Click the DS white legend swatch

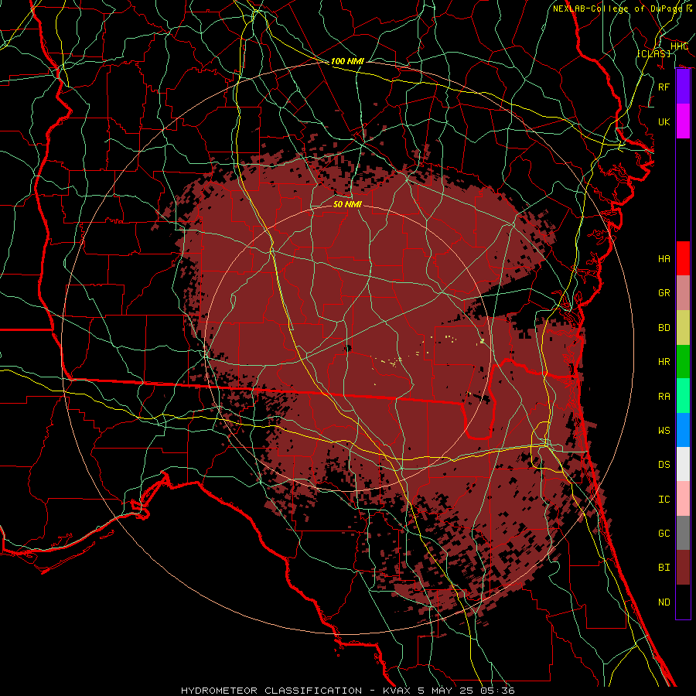pyautogui.click(x=683, y=464)
